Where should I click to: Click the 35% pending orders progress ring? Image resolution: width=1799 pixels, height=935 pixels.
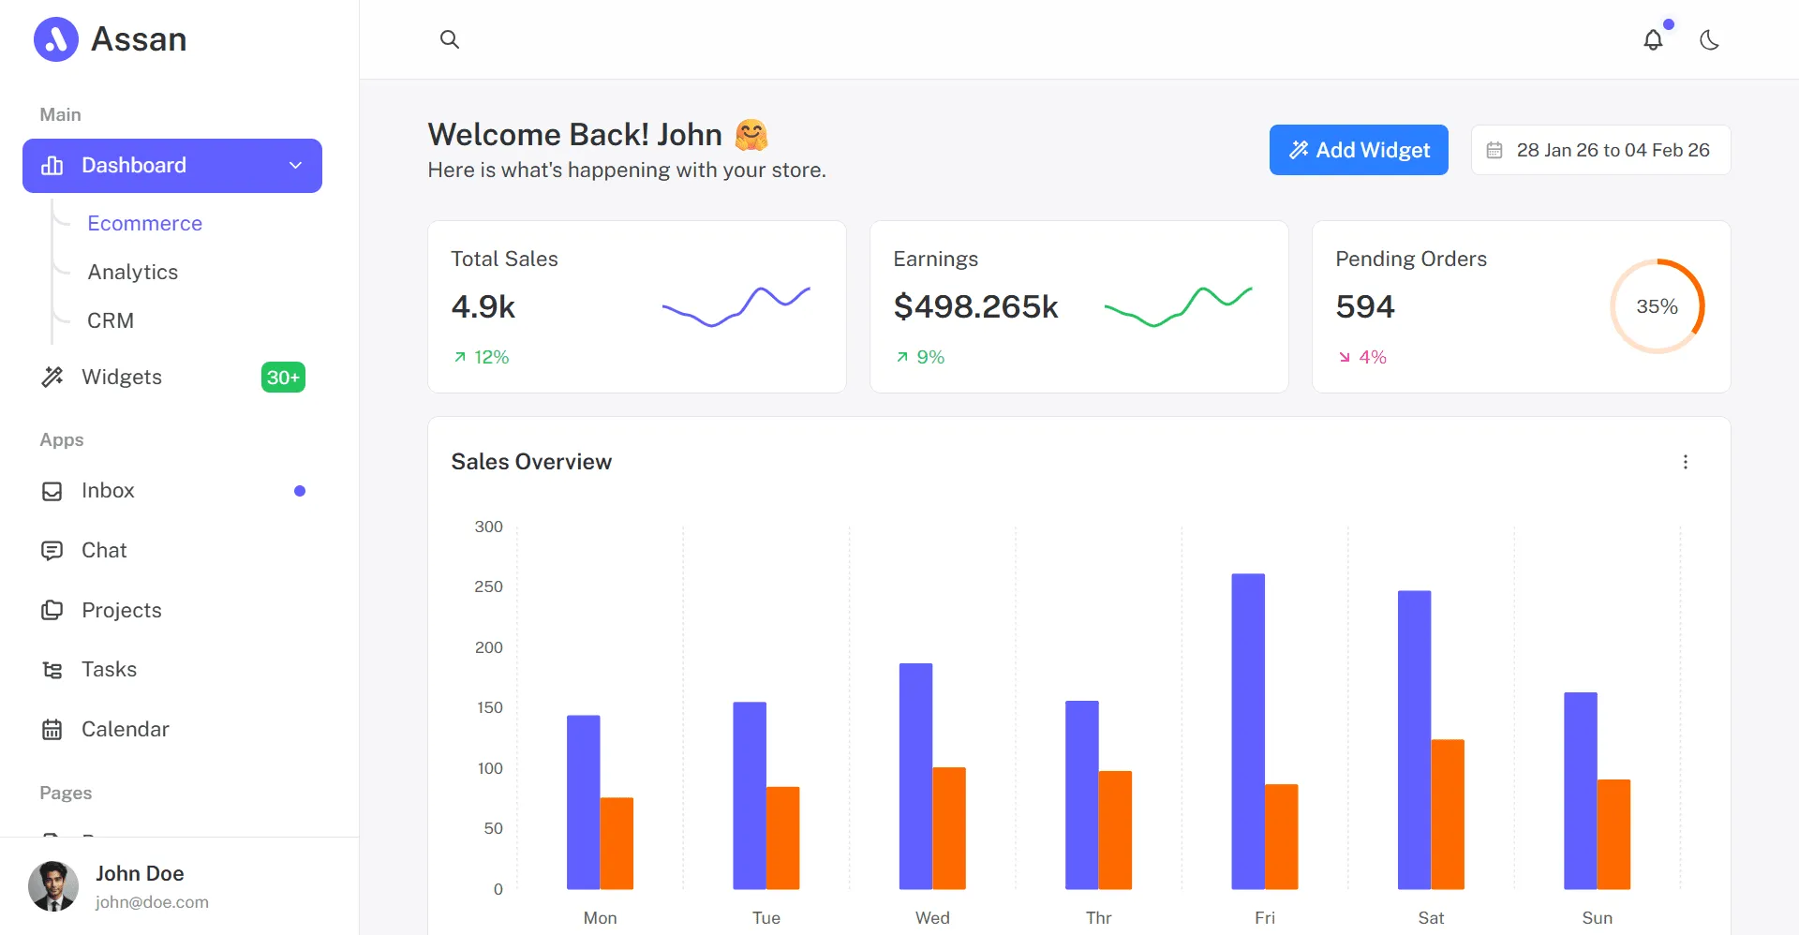pos(1657,306)
